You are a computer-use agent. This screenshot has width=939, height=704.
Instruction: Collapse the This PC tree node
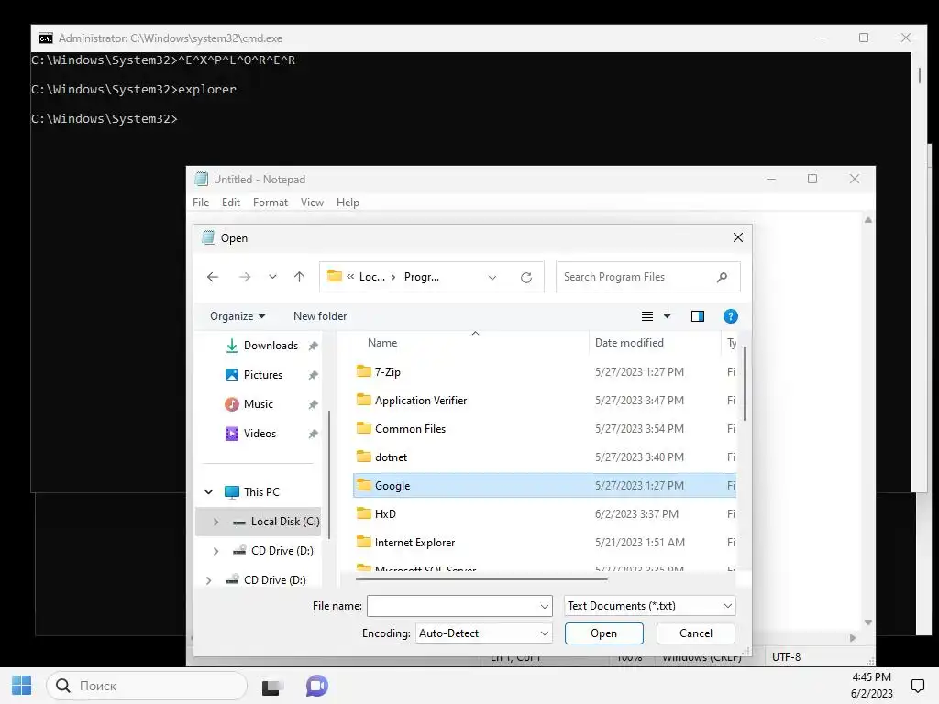(208, 492)
